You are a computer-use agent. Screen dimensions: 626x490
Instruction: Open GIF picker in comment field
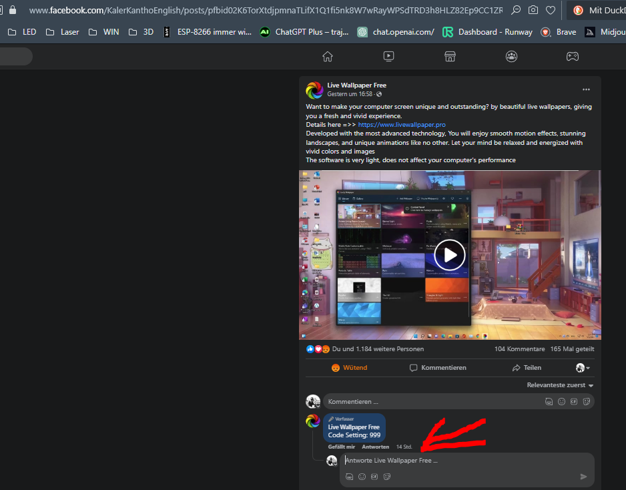[x=574, y=402]
